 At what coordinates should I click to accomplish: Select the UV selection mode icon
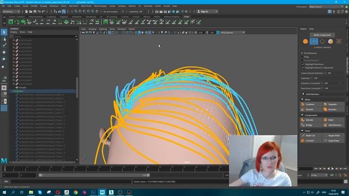pyautogui.click(x=339, y=41)
